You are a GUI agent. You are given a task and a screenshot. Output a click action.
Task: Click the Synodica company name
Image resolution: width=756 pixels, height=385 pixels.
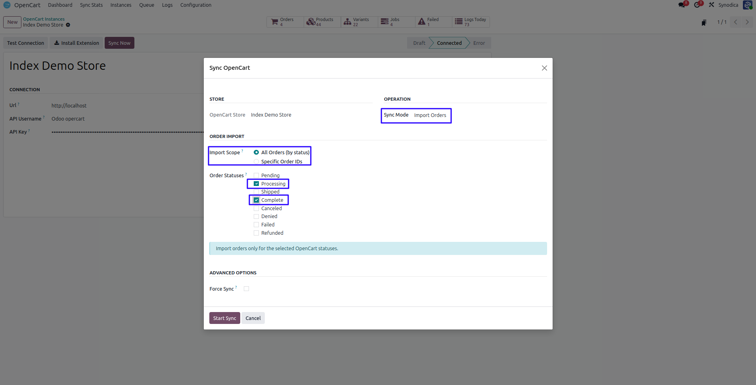click(x=728, y=5)
